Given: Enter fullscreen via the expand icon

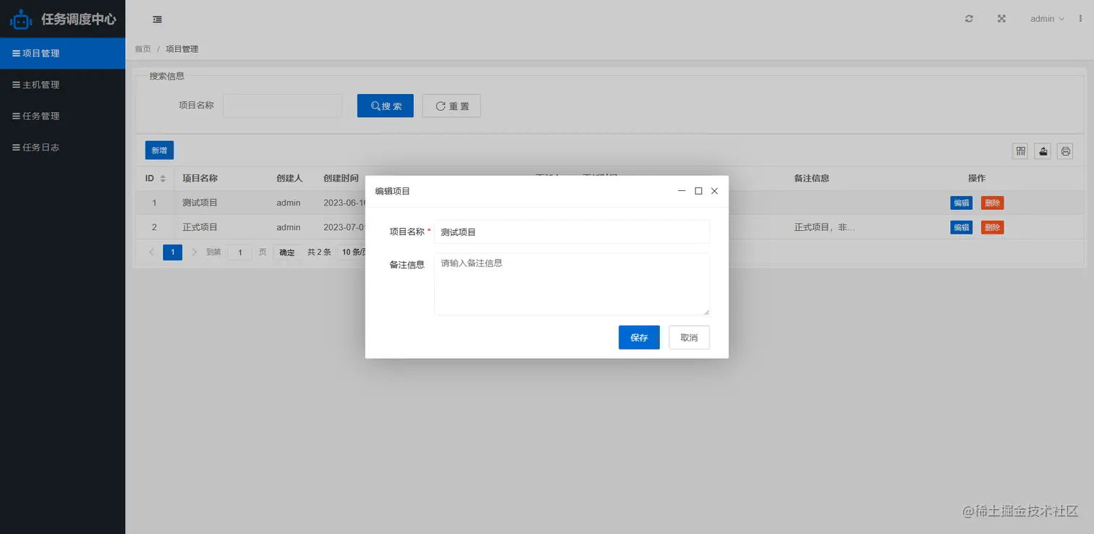Looking at the screenshot, I should [1001, 18].
